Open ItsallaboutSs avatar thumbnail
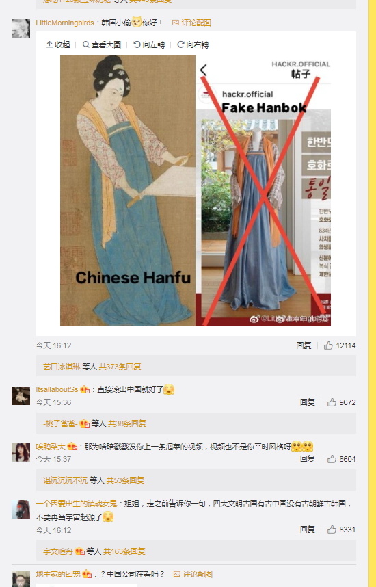The image size is (376, 587). click(21, 395)
